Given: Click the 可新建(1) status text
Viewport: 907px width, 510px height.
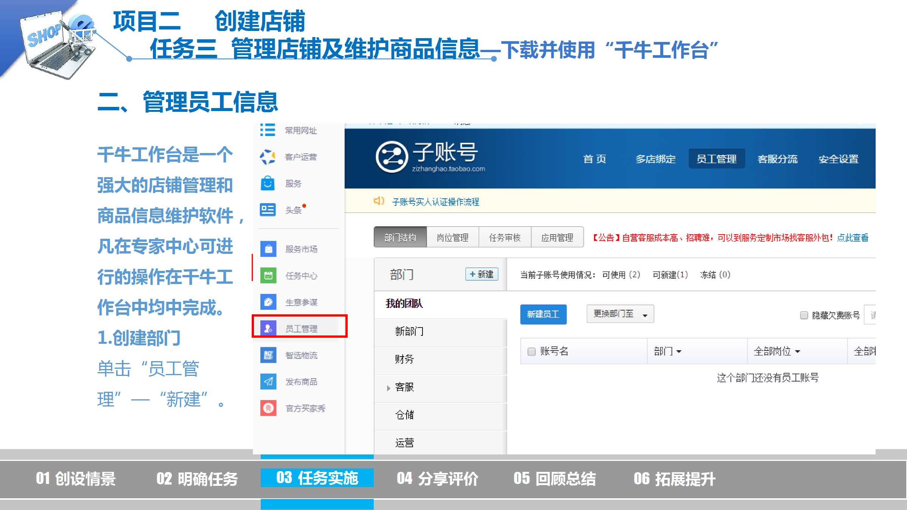Looking at the screenshot, I should click(670, 275).
